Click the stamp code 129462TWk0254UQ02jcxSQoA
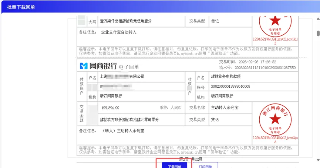This screenshot has height=168, width=320. click(x=275, y=140)
